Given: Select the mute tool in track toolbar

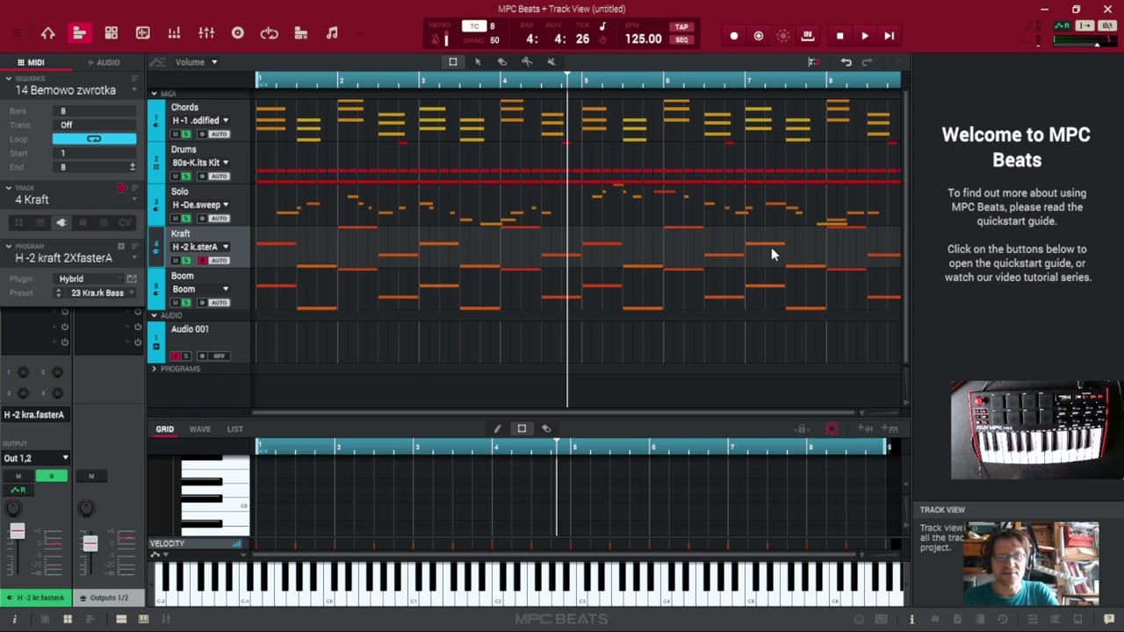Looking at the screenshot, I should pos(551,62).
